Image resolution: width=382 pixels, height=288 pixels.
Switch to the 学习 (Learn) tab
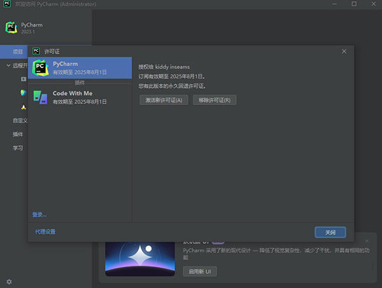18,148
